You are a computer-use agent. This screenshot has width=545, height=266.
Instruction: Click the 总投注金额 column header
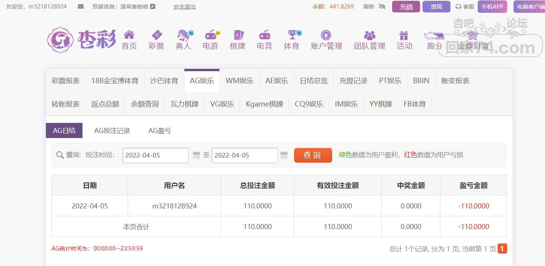(258, 185)
